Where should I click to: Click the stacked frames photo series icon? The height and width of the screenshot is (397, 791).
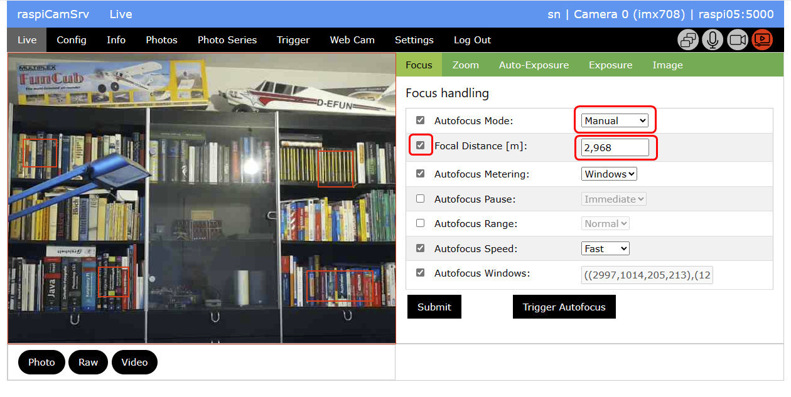(x=688, y=40)
